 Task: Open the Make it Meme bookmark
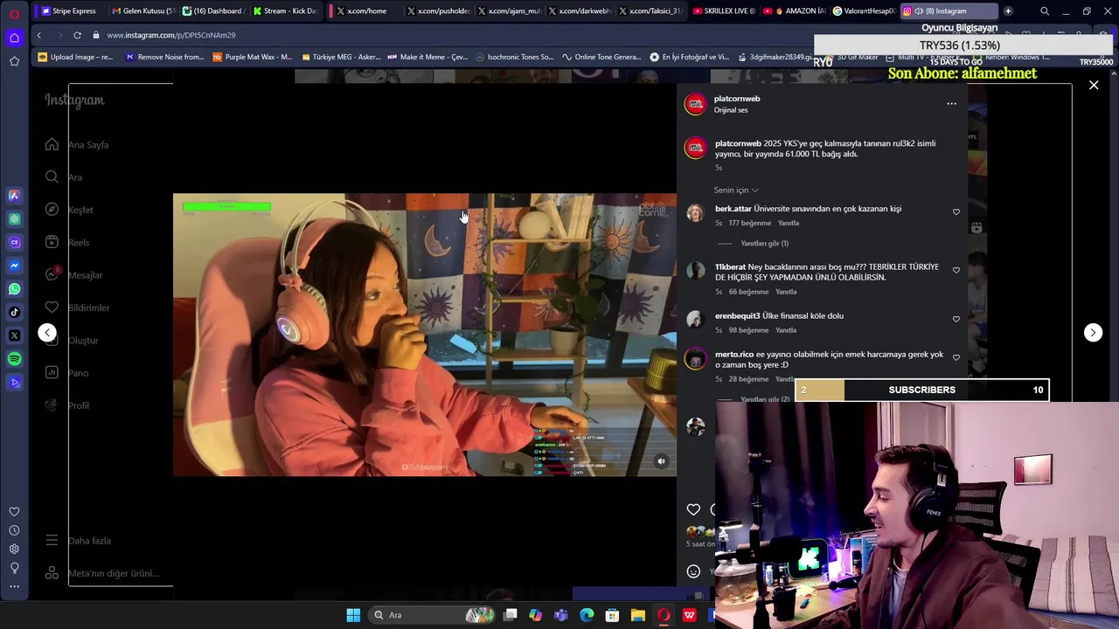(x=427, y=57)
